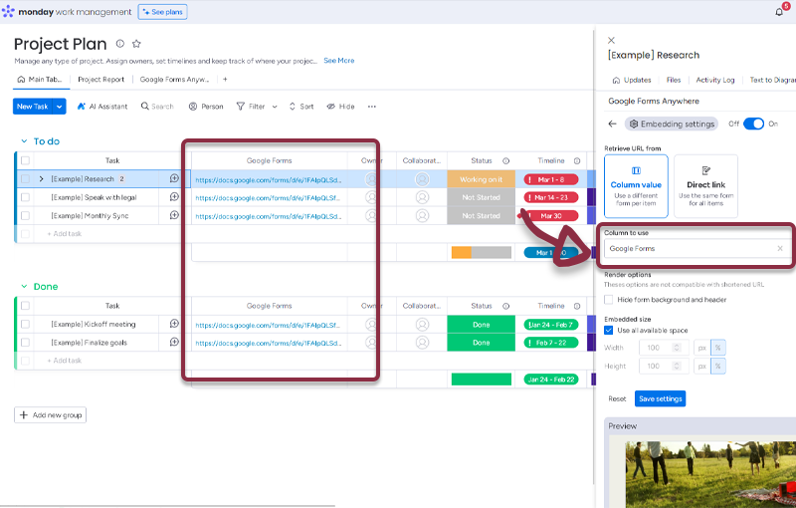Clear the Google Forms column selection

point(780,248)
